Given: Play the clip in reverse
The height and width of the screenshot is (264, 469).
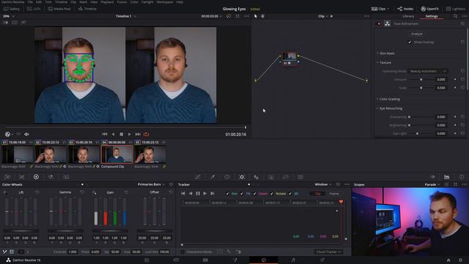Looking at the screenshot, I should point(113,134).
